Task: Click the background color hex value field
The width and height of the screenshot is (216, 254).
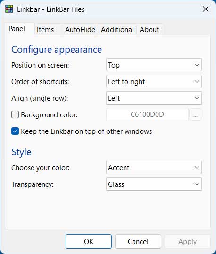Action: pos(147,114)
